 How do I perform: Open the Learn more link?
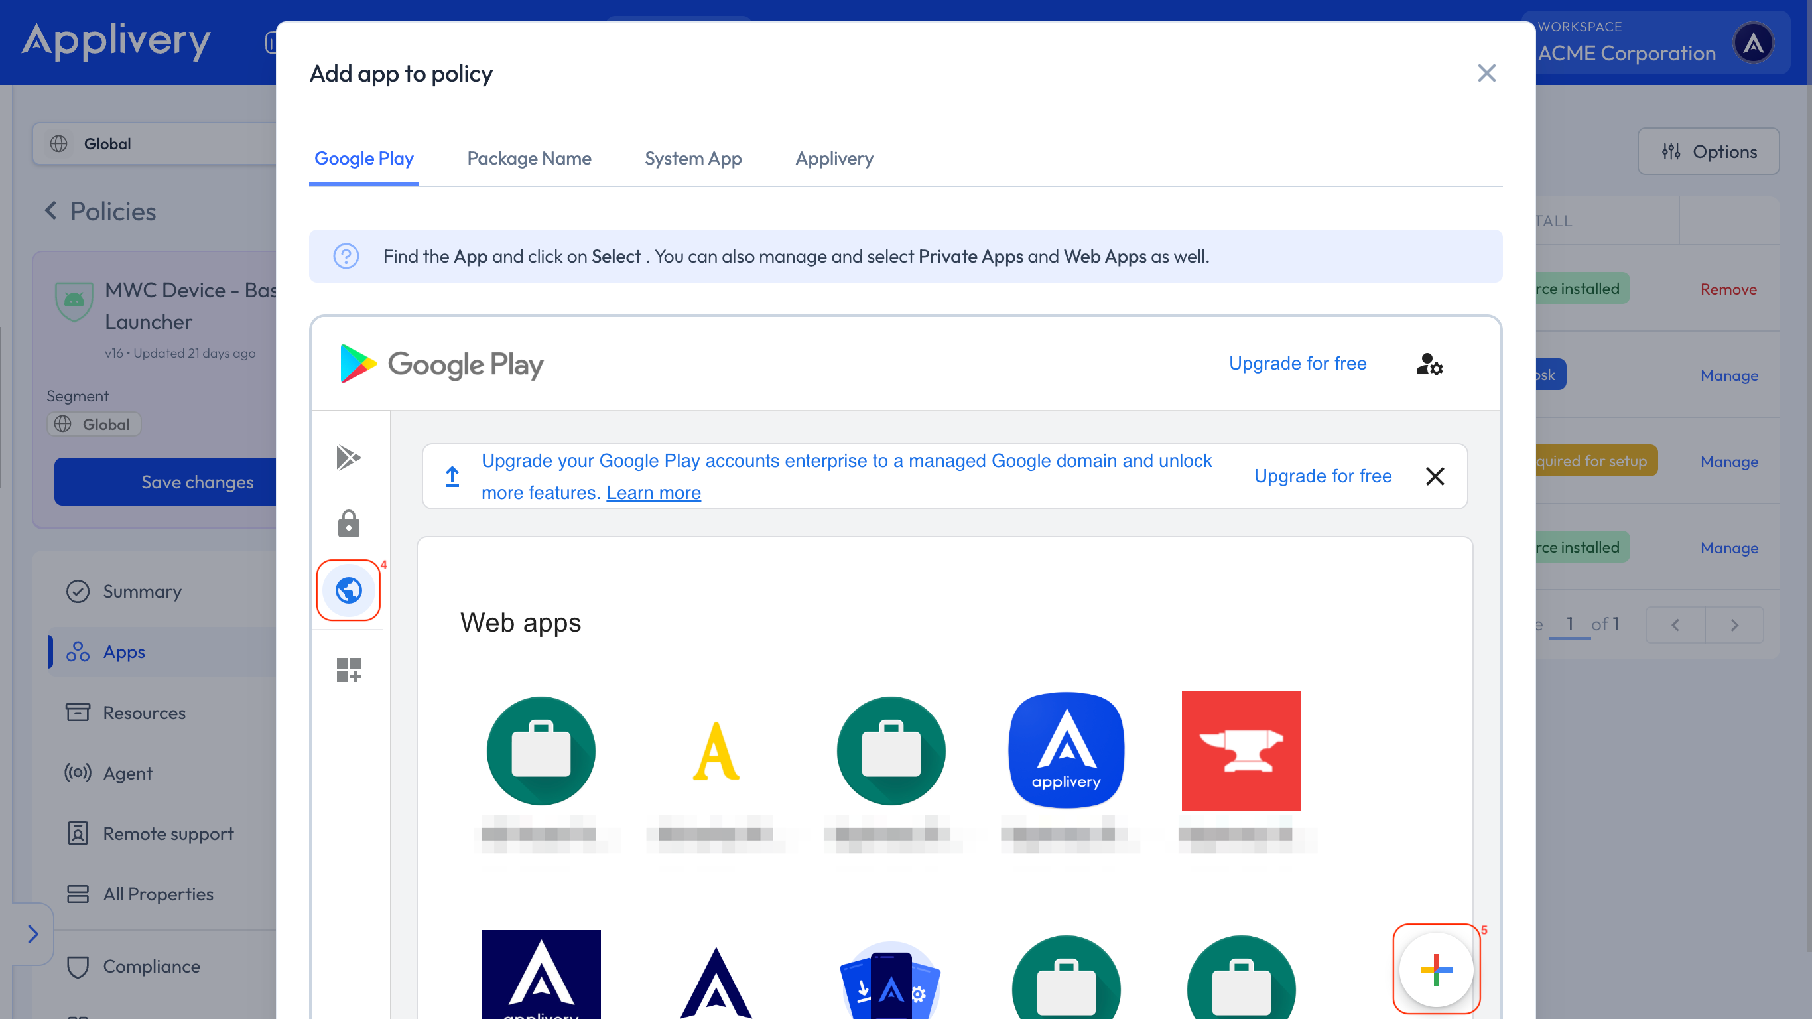653,493
